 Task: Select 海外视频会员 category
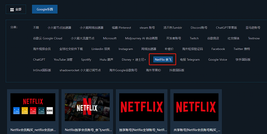[x=42, y=49]
